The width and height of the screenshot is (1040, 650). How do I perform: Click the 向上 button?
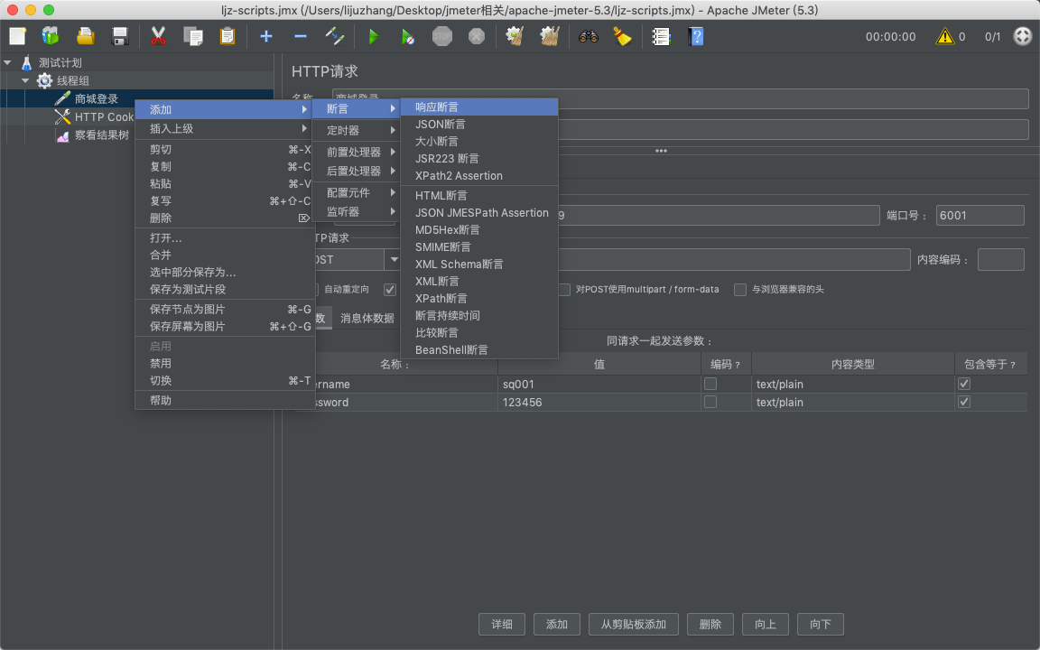(766, 624)
